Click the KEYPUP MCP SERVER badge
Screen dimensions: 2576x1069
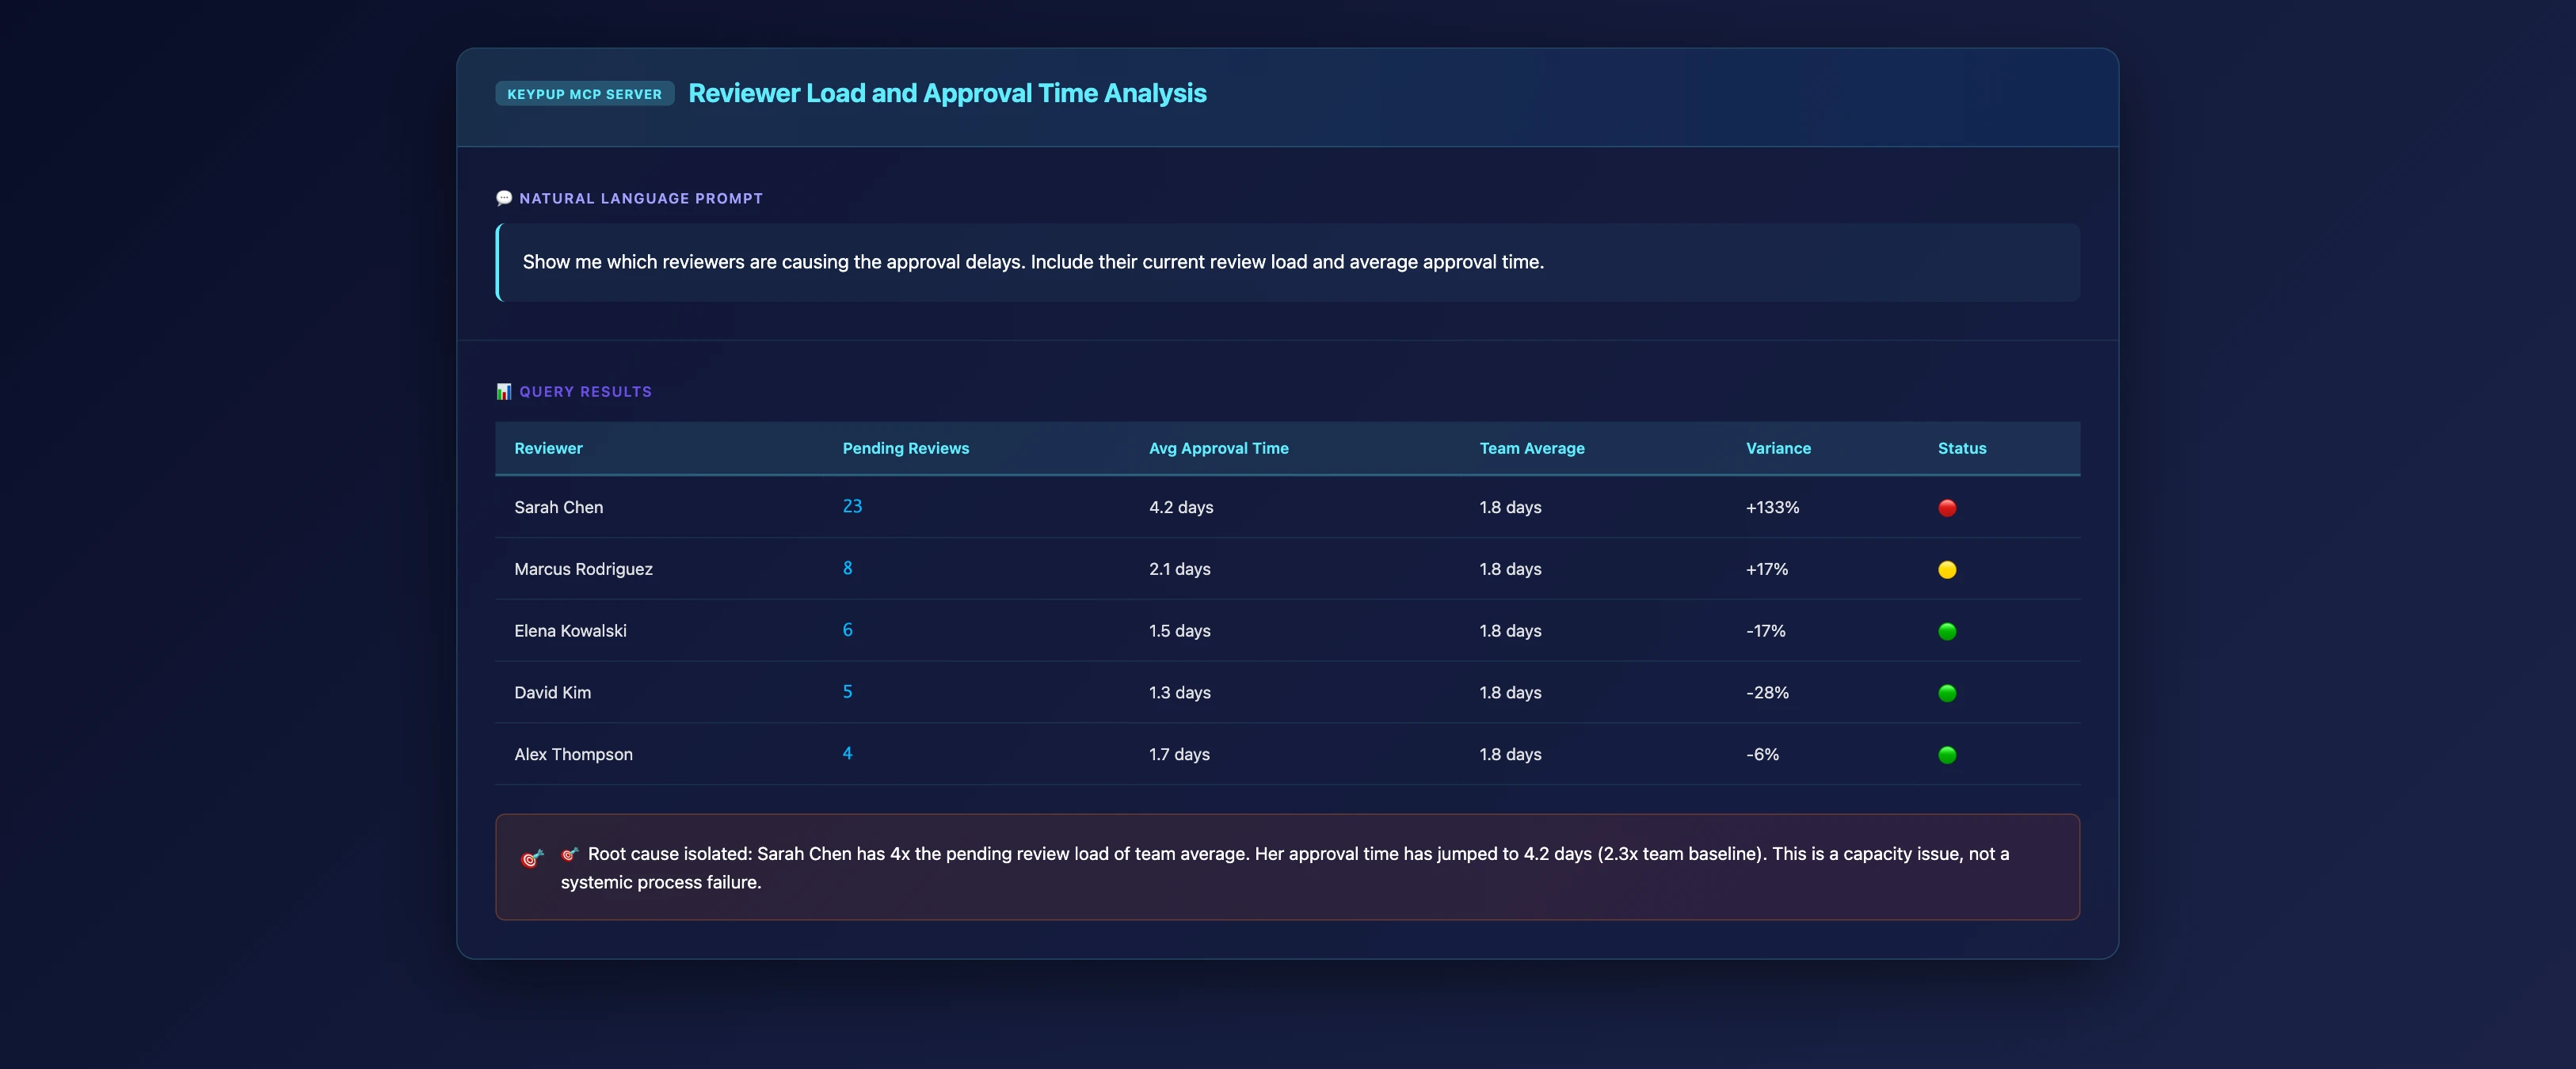(585, 94)
